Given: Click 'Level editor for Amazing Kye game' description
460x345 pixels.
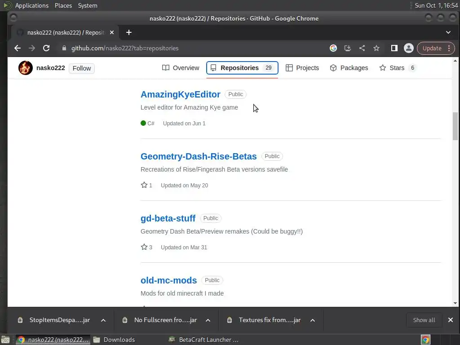Looking at the screenshot, I should pyautogui.click(x=189, y=107).
